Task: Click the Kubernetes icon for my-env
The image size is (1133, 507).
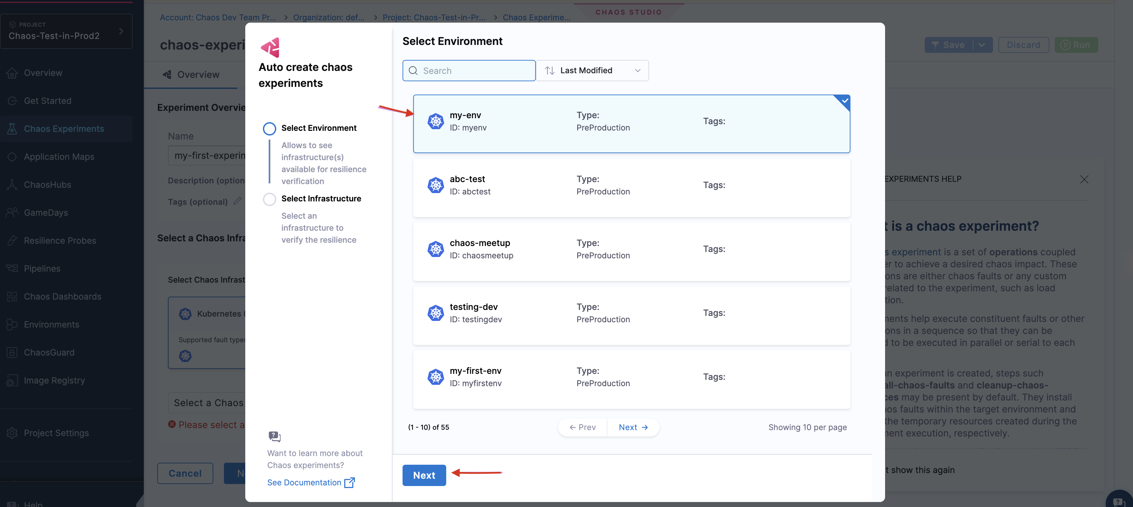Action: 436,121
